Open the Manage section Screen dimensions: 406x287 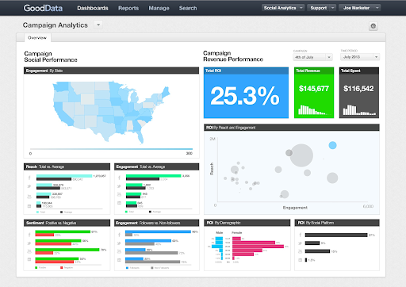tap(159, 8)
